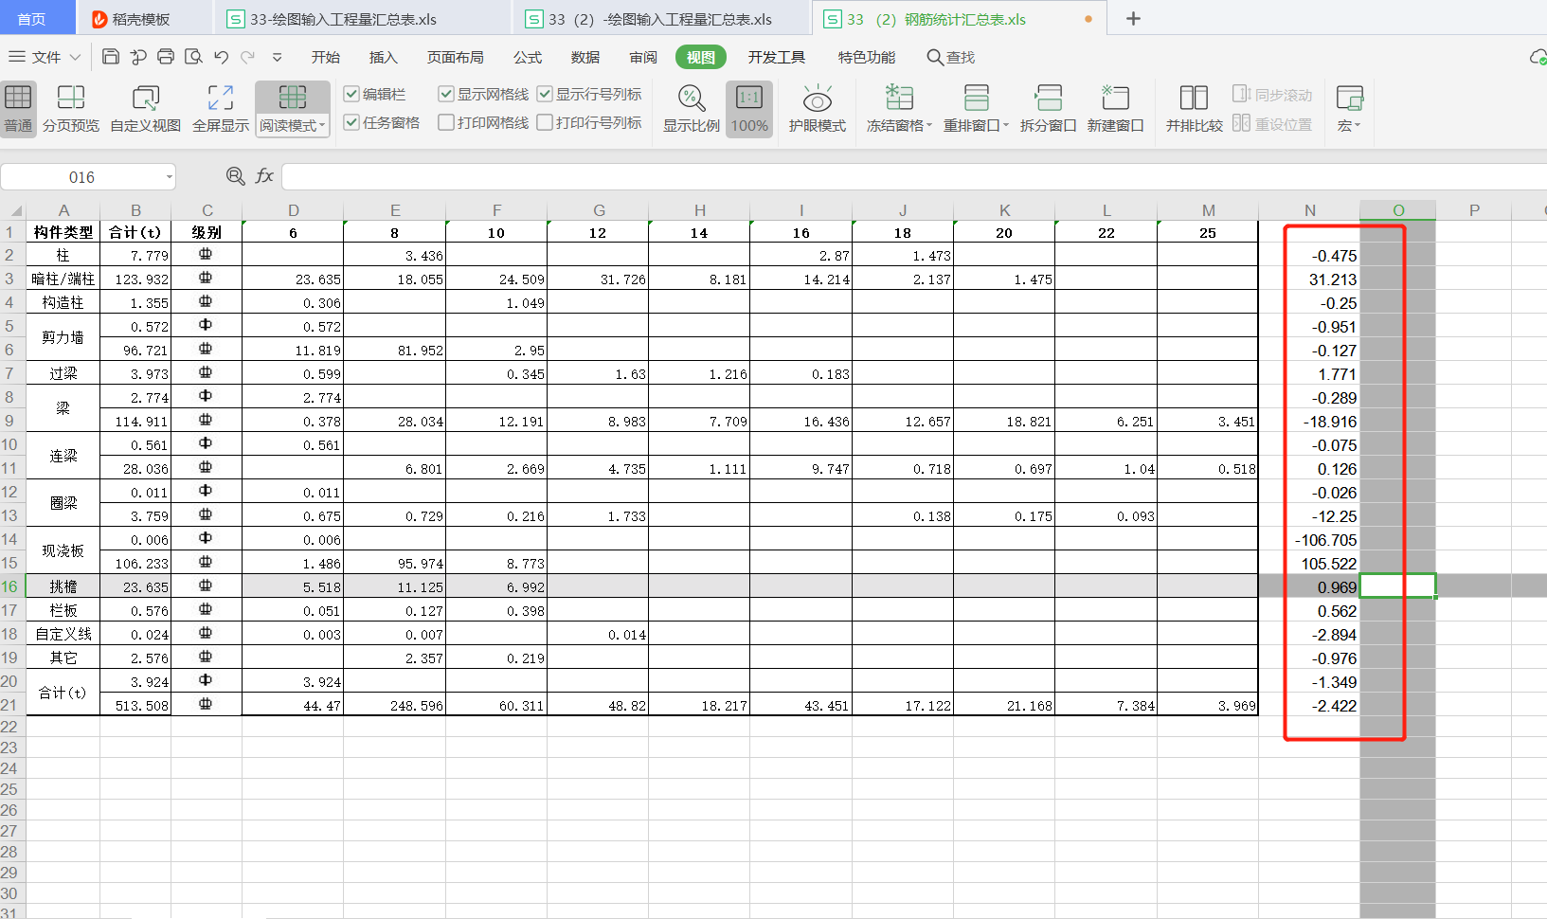Click the Print Preview icon
1547x919 pixels.
coord(193,57)
